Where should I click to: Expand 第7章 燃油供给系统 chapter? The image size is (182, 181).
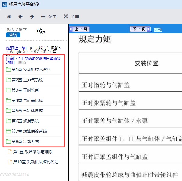[x=29, y=131]
